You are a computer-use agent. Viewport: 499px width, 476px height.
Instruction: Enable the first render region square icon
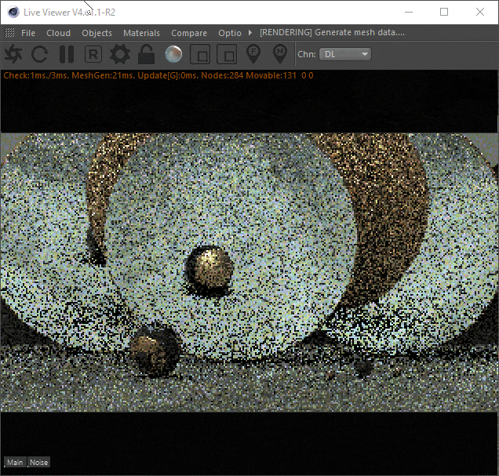[x=200, y=54]
